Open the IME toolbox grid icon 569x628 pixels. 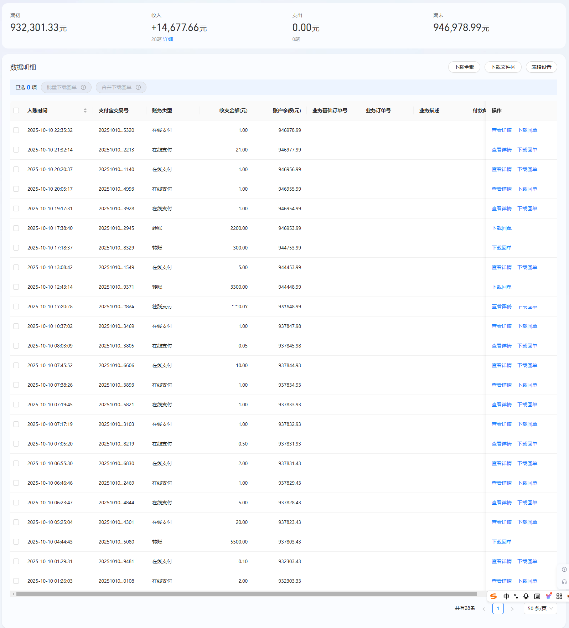point(559,596)
